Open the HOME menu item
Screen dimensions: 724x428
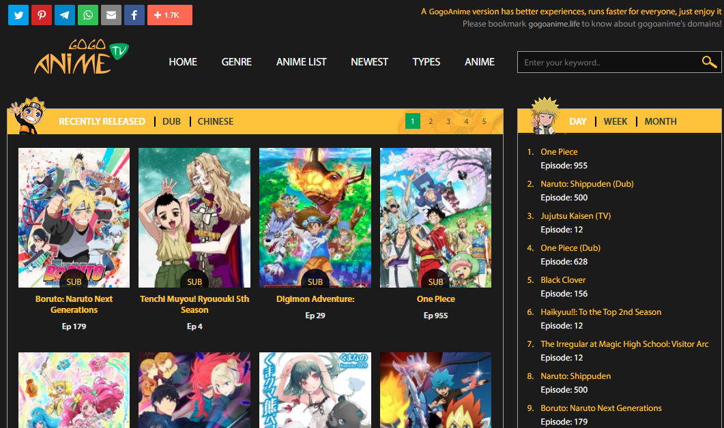click(183, 62)
